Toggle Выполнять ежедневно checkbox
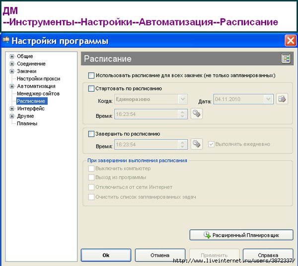The height and width of the screenshot is (266, 298). (211, 144)
